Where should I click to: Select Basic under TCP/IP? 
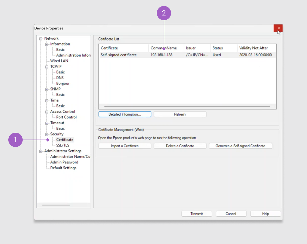point(60,72)
